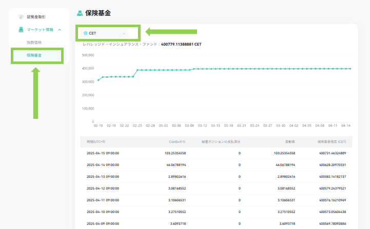Click the 保険基金残高 (CET) column header
This screenshot has width=370, height=229.
pyautogui.click(x=332, y=142)
